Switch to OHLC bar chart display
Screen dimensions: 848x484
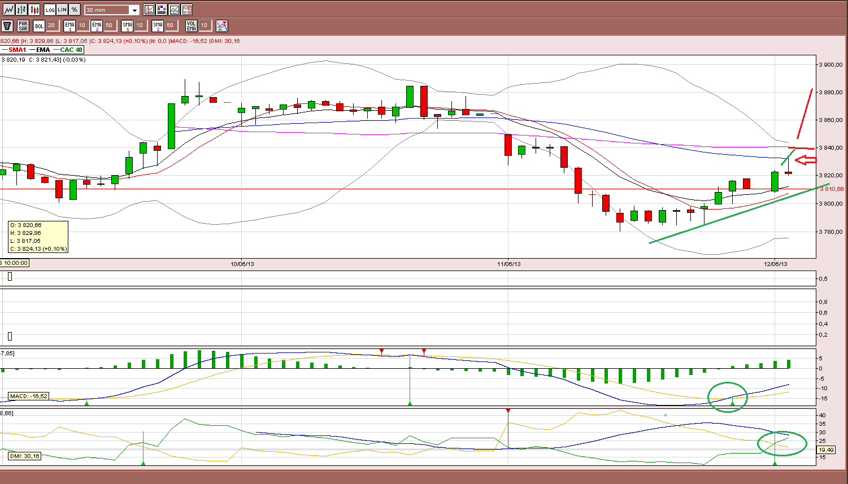(21, 10)
